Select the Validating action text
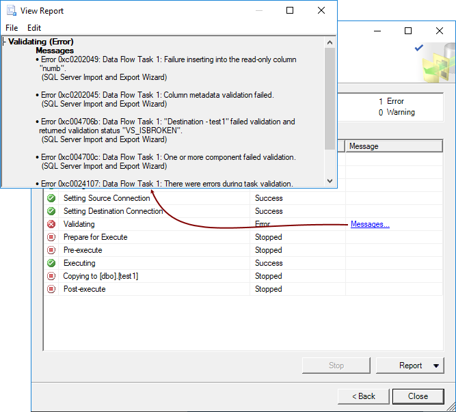 click(79, 224)
